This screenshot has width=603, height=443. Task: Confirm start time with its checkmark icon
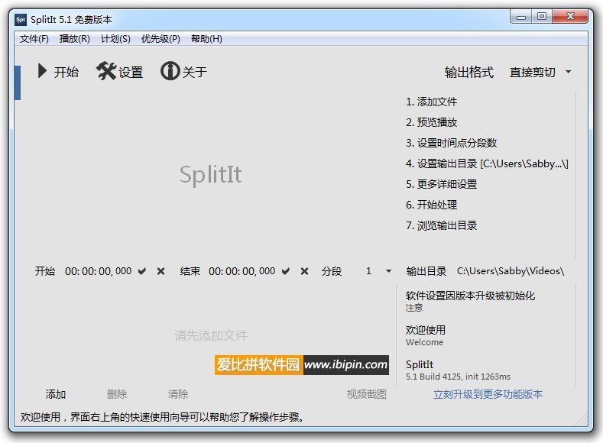(142, 271)
